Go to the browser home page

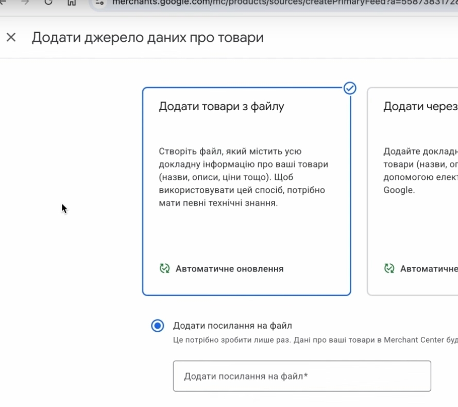(x=72, y=2)
